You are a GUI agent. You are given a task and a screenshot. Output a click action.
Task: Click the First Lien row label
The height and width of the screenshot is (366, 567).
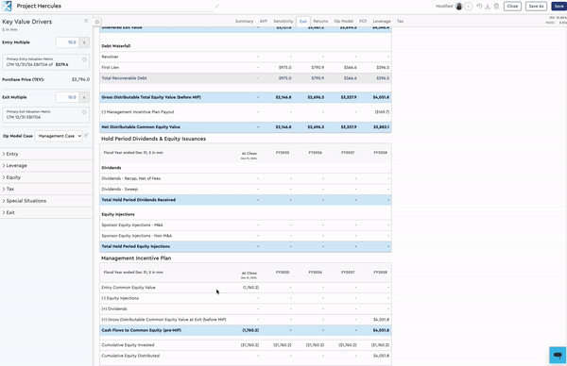(x=111, y=68)
